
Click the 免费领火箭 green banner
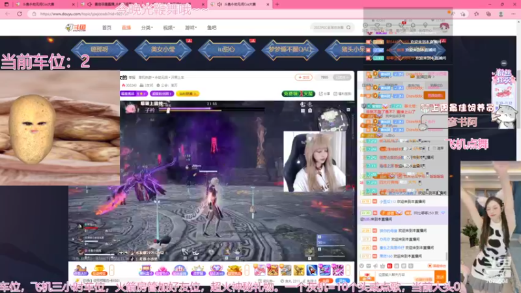(x=298, y=94)
